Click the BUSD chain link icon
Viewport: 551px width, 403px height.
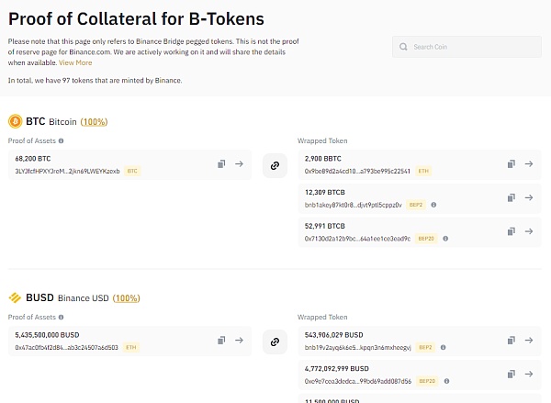tap(273, 341)
